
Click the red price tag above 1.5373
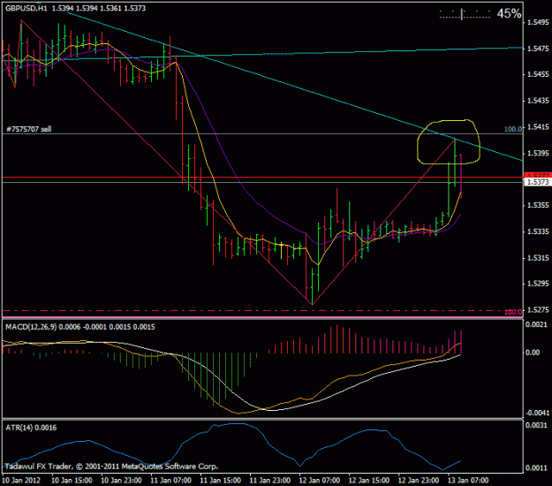click(538, 175)
